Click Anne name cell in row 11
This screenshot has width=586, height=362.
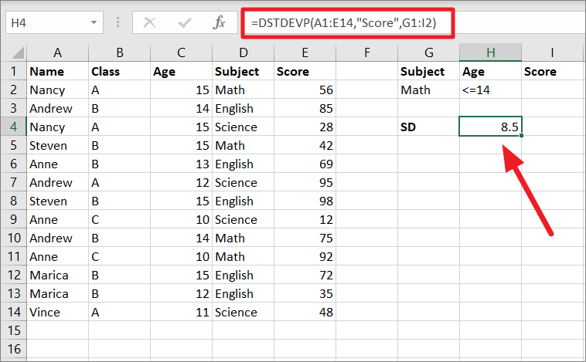57,257
